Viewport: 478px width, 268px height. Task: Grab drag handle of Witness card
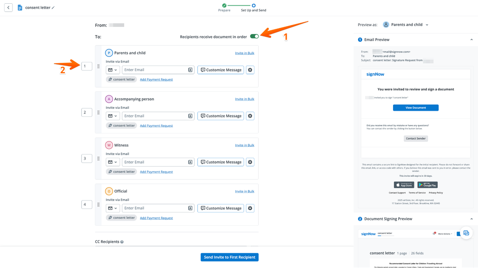98,159
